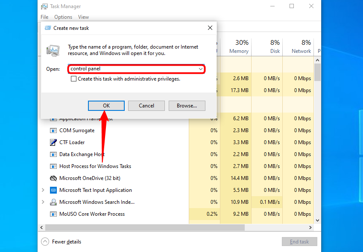Open the File menu
Image resolution: width=363 pixels, height=252 pixels.
44,17
